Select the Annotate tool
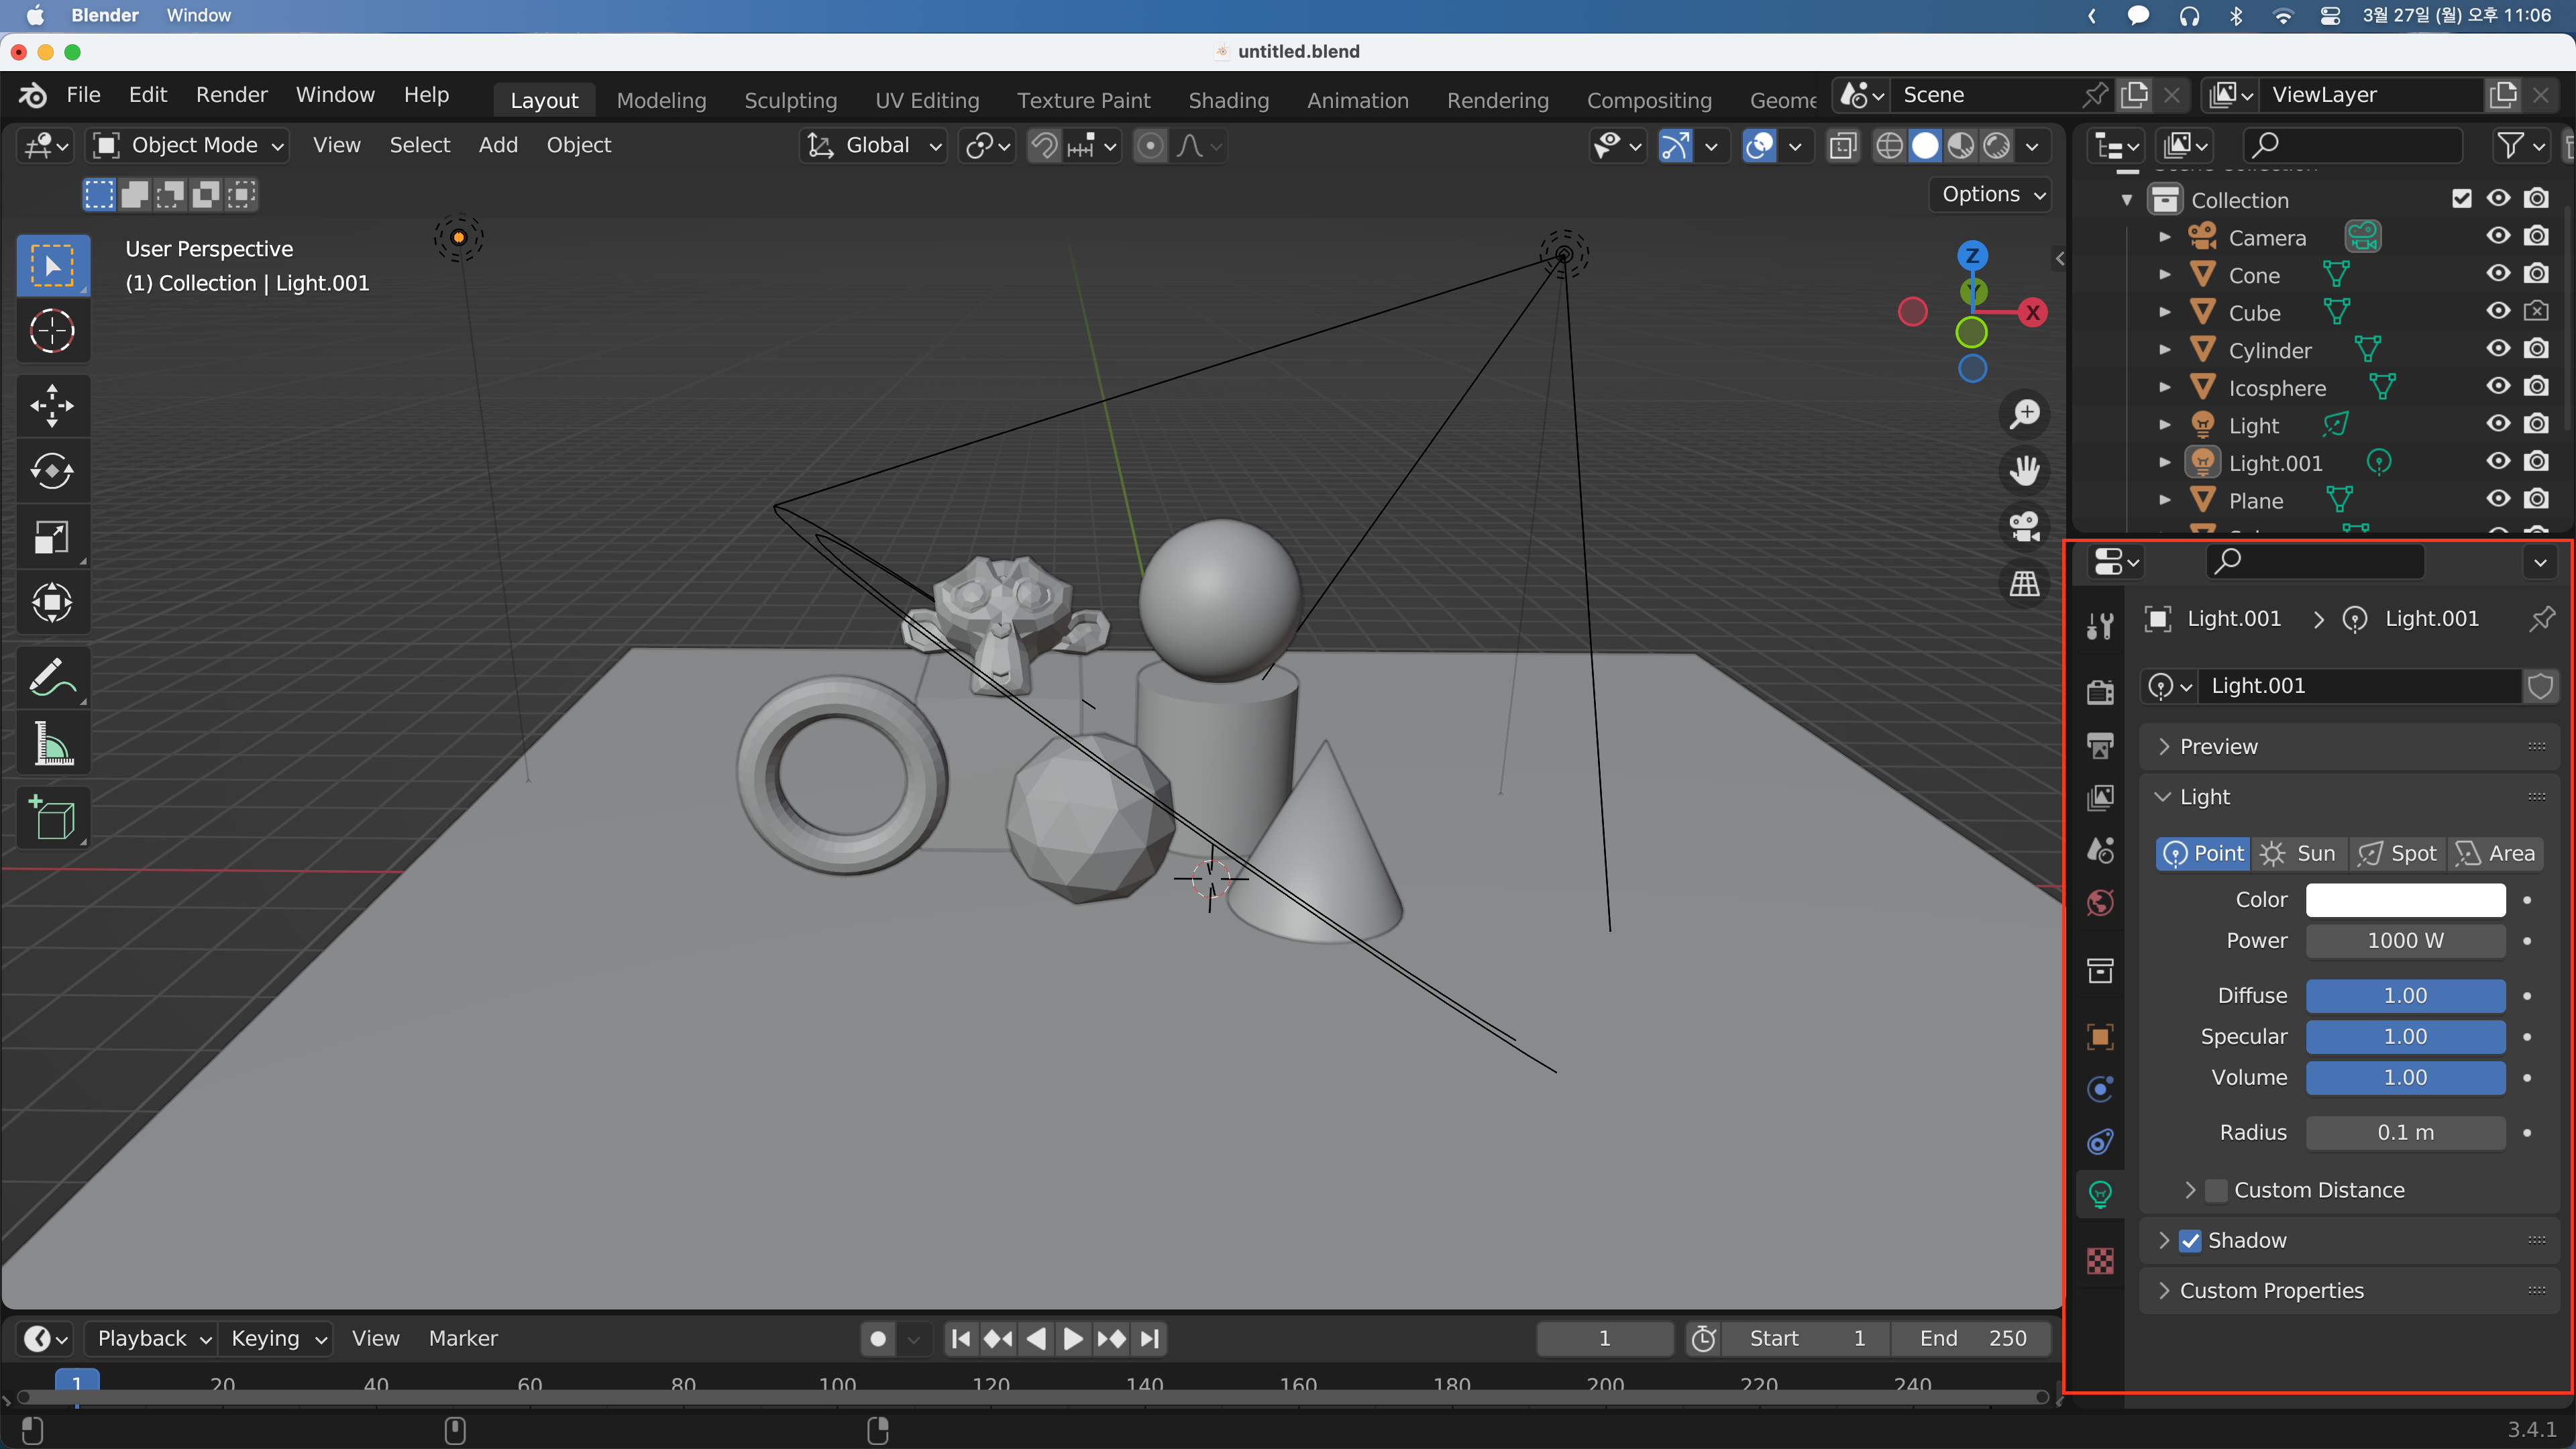2576x1449 pixels. click(52, 678)
